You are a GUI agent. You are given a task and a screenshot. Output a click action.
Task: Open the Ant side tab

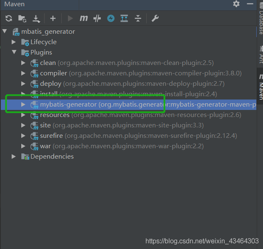[x=260, y=55]
